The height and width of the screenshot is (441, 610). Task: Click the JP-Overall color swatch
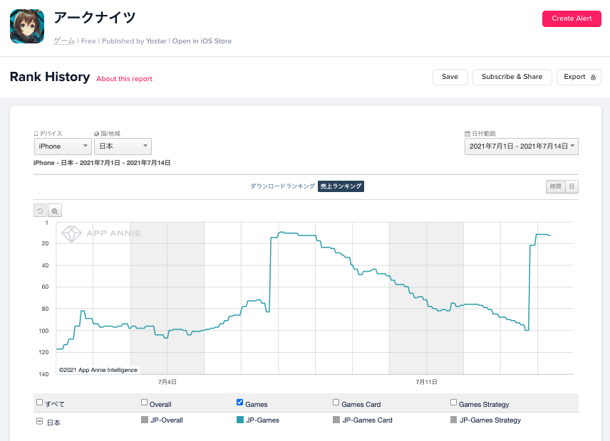pyautogui.click(x=145, y=420)
